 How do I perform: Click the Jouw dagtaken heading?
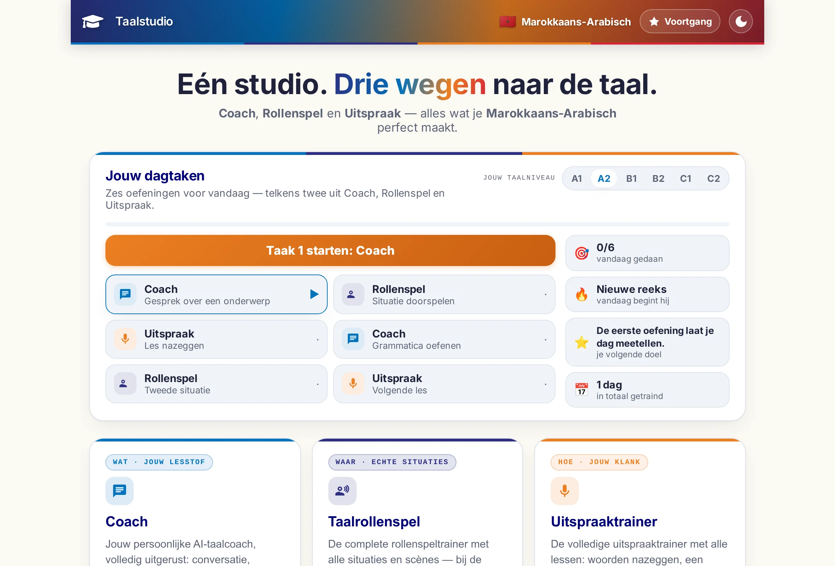tap(155, 175)
